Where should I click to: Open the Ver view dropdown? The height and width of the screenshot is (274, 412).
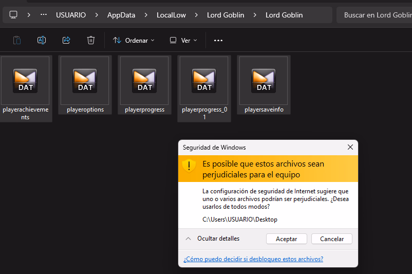coord(183,40)
